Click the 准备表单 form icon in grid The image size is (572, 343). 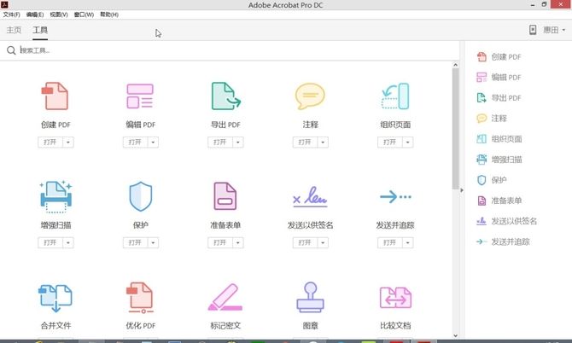coord(225,196)
